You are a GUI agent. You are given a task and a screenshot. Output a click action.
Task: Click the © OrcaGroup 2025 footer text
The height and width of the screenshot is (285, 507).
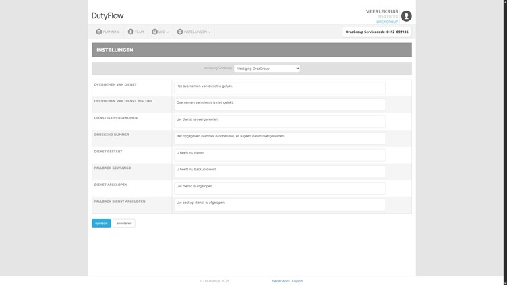pos(214,281)
